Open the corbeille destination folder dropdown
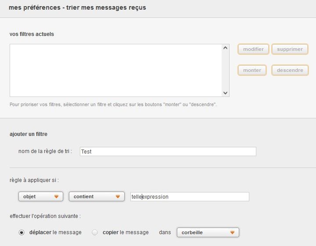 tap(208, 232)
